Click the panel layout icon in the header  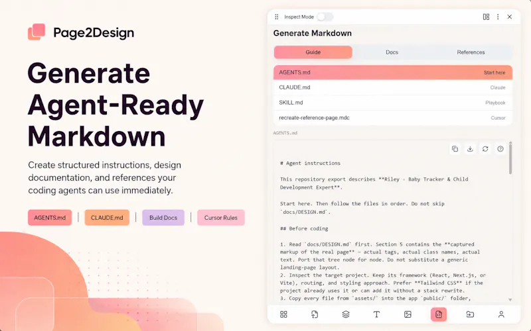click(486, 17)
